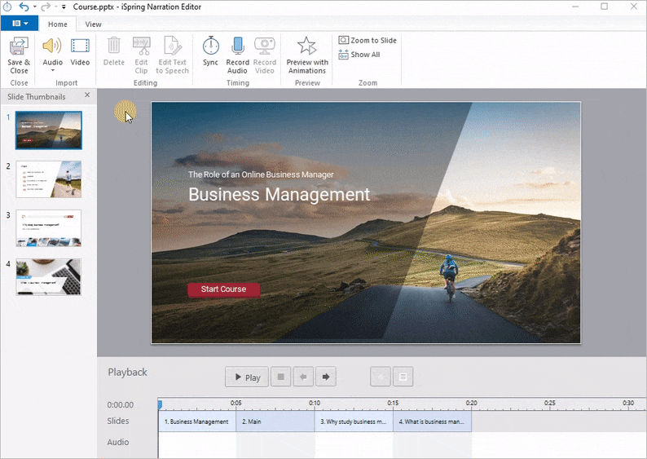Image resolution: width=647 pixels, height=459 pixels.
Task: Open the blue application menu dropdown
Action: [x=20, y=24]
